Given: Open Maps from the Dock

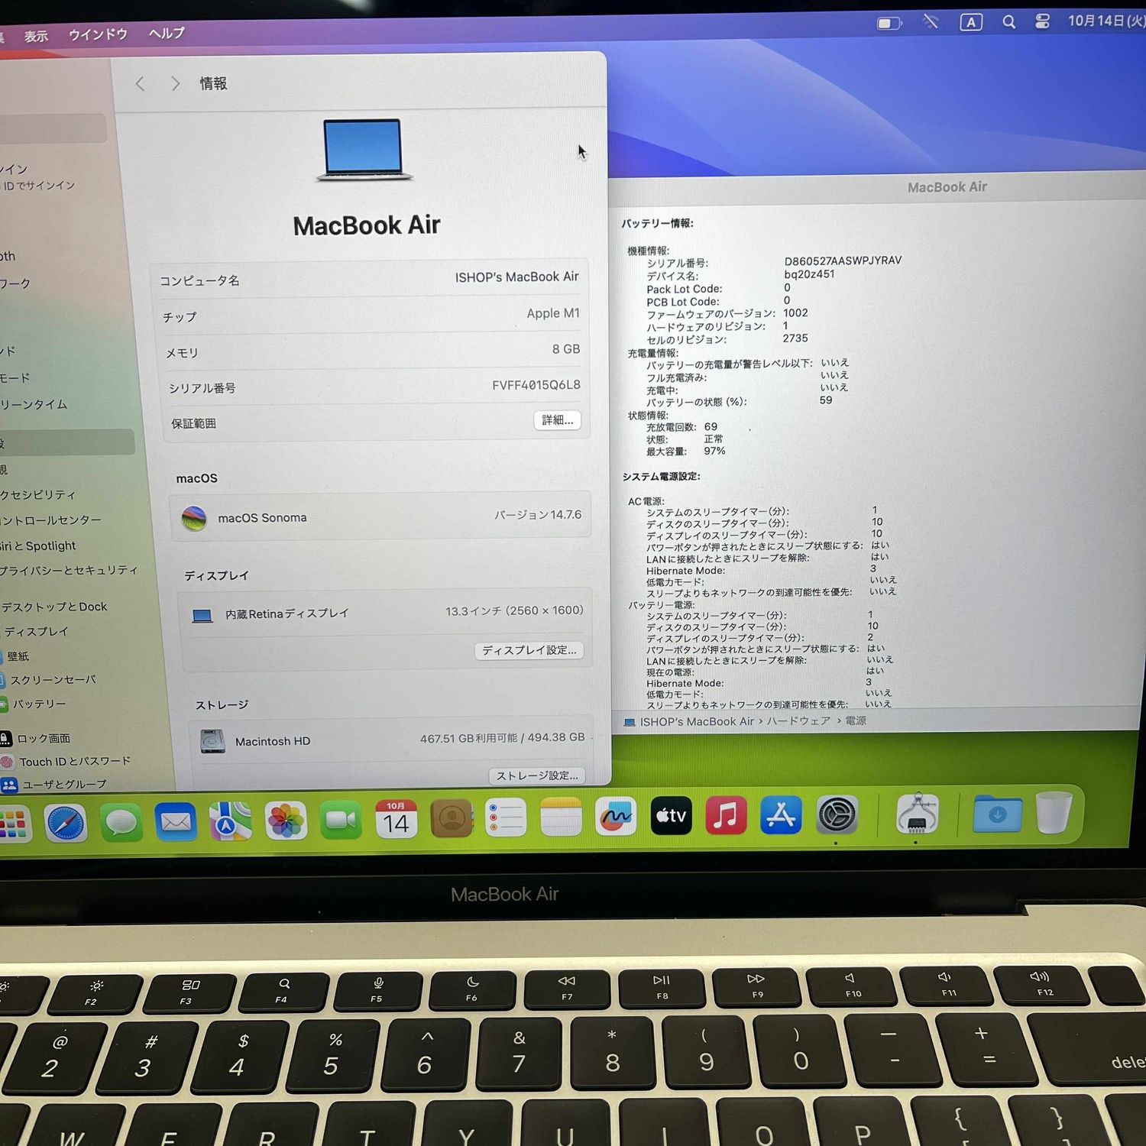Looking at the screenshot, I should click(x=230, y=821).
